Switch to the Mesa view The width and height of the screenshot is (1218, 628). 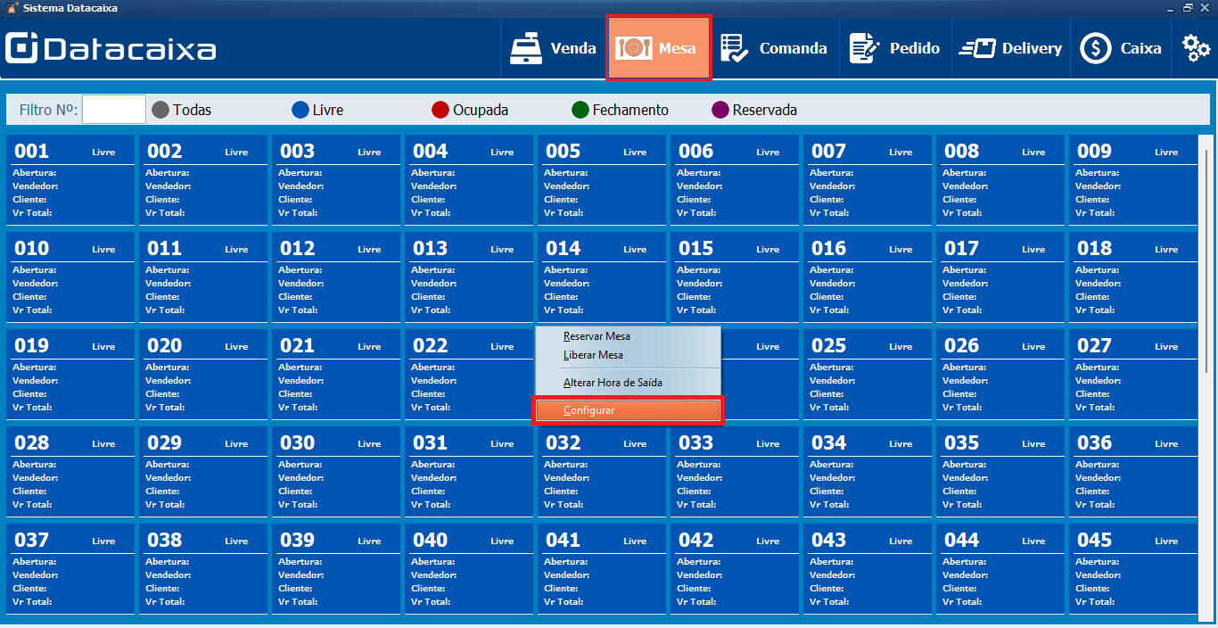[658, 47]
